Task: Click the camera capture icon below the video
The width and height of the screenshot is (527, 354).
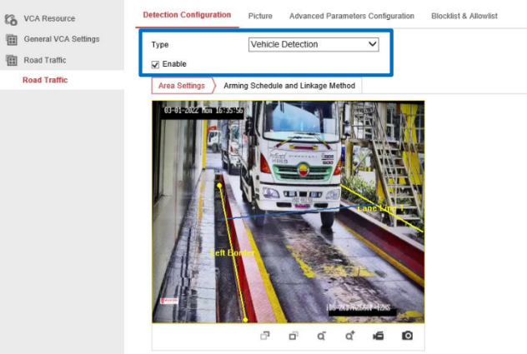Action: pos(407,336)
